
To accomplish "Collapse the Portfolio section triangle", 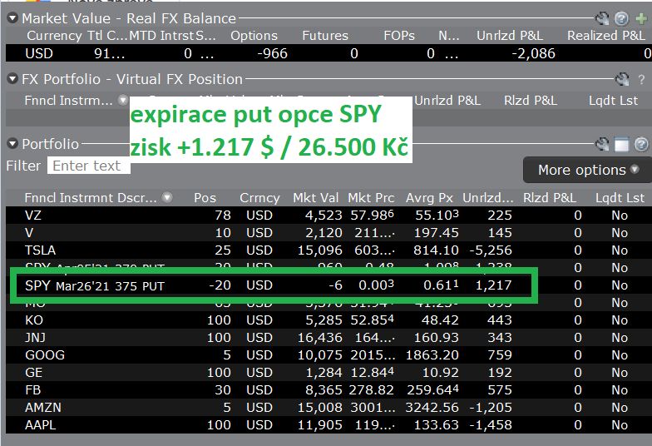I will pyautogui.click(x=12, y=144).
